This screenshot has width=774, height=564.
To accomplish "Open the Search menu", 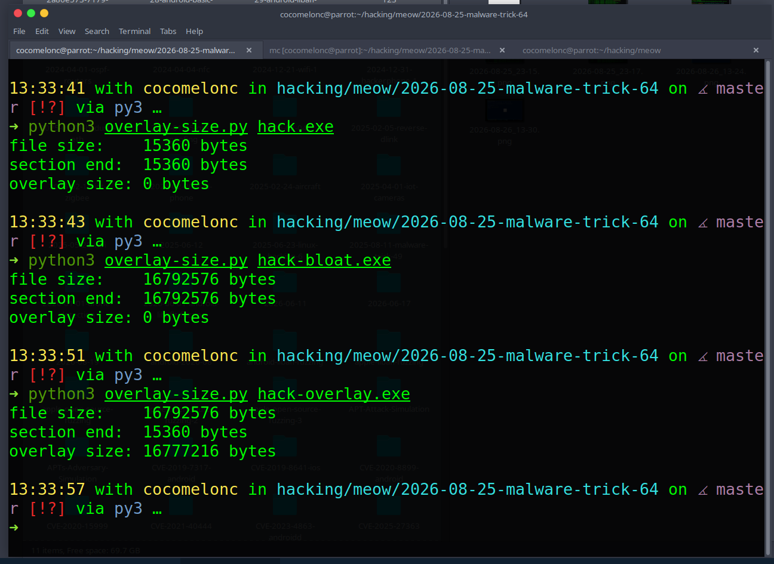I will point(97,31).
